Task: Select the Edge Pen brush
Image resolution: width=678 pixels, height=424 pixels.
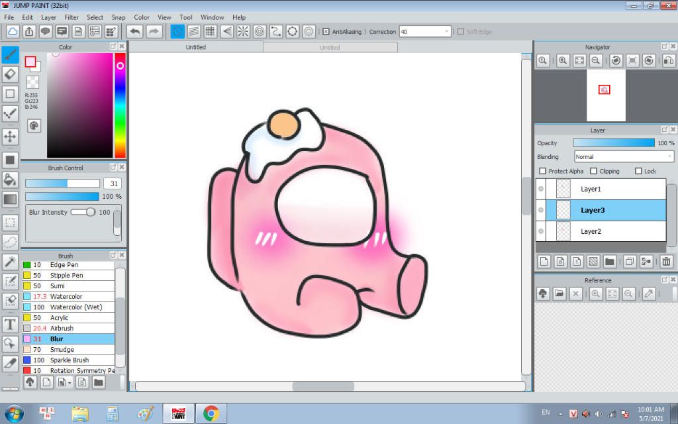Action: [68, 265]
